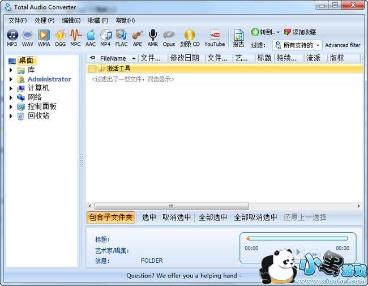Open the 处理(P) menu
Viewport: 368px width, 286px height.
44,20
